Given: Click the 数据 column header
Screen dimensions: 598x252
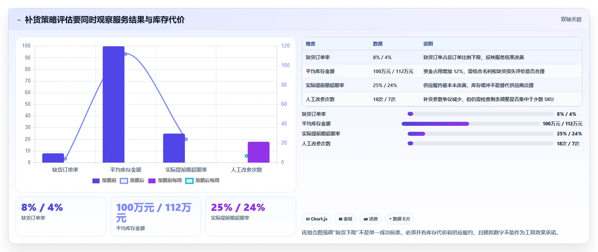Looking at the screenshot, I should (378, 44).
